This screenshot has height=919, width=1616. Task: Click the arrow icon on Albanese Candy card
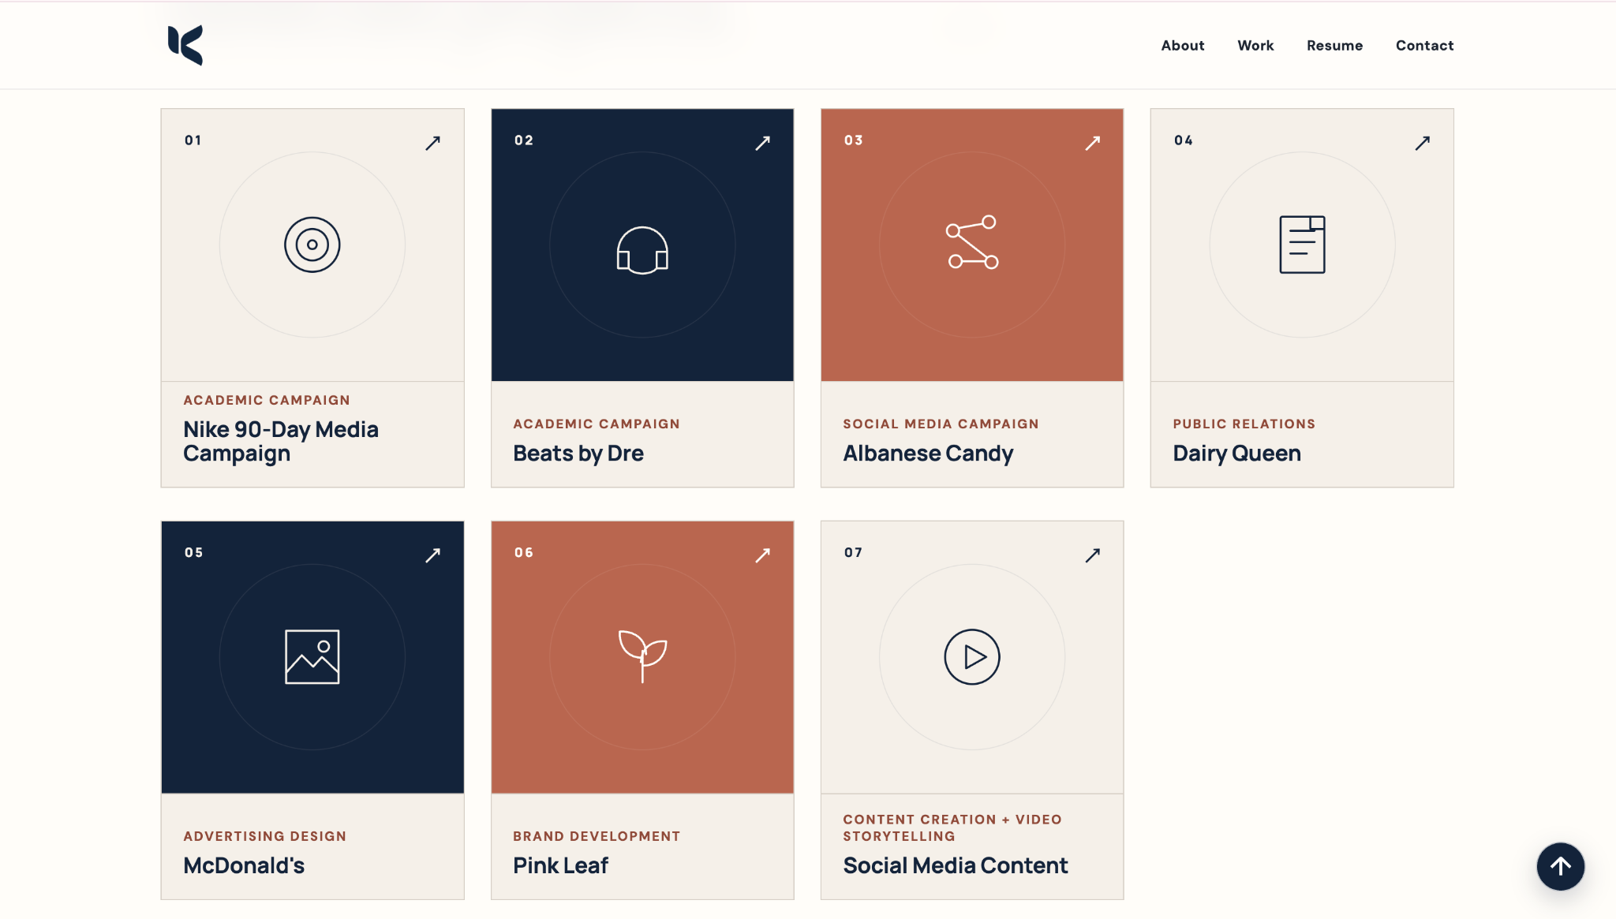point(1092,143)
